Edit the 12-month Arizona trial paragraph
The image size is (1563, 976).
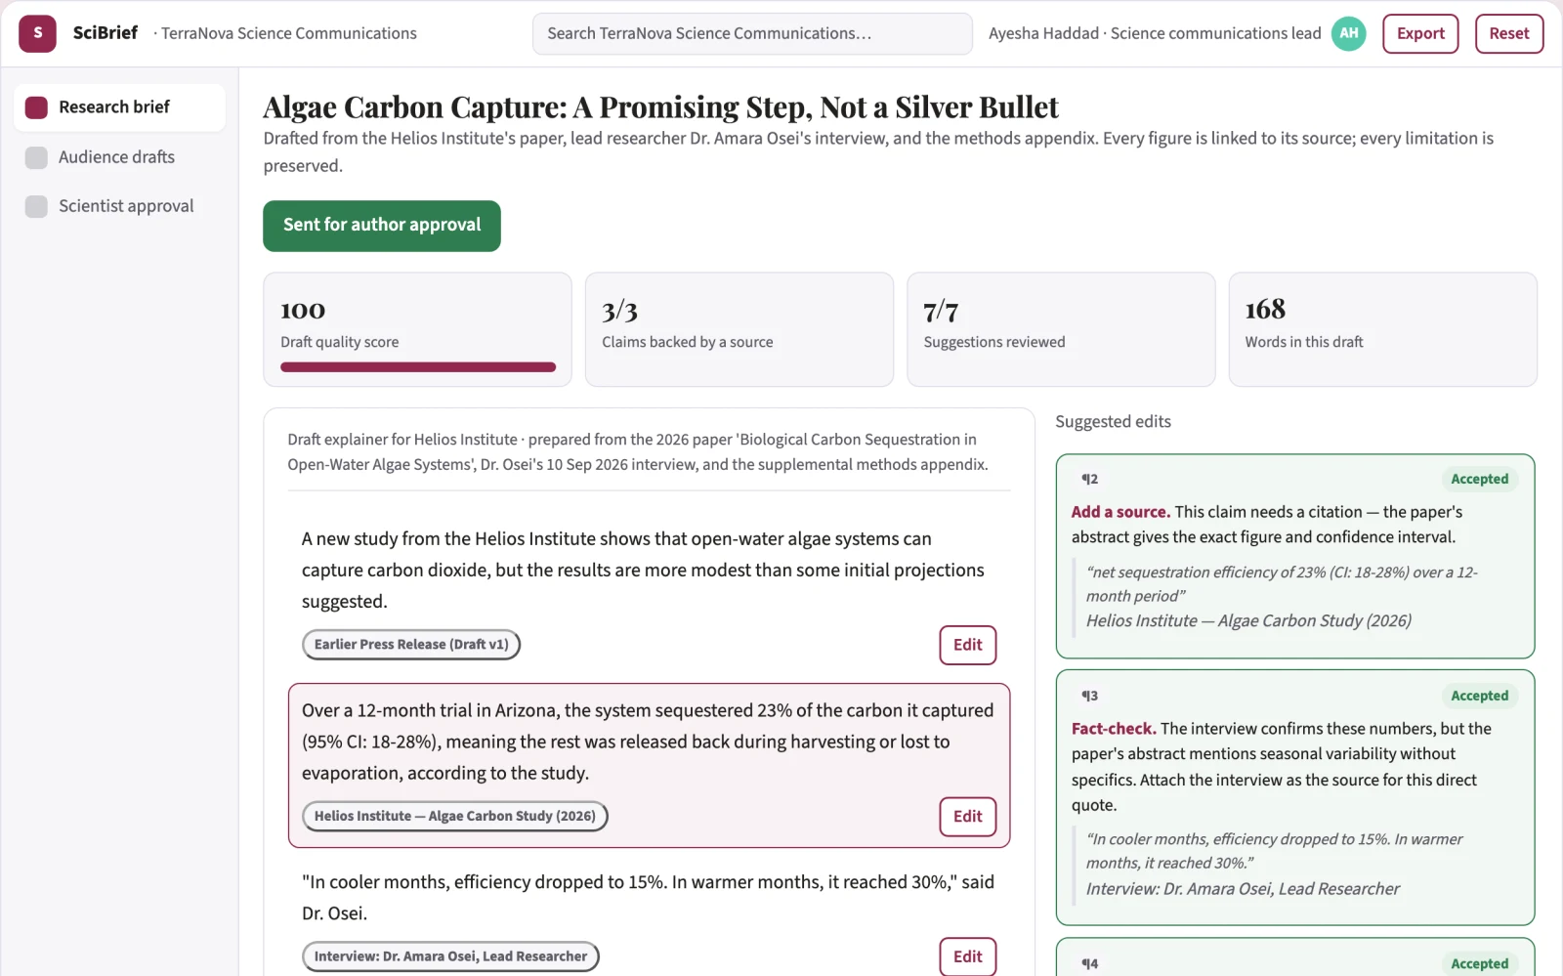coord(968,817)
